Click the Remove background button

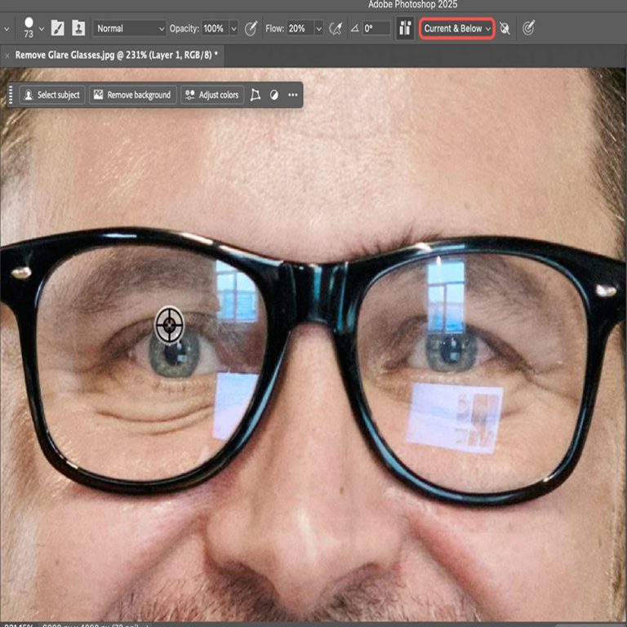tap(132, 95)
